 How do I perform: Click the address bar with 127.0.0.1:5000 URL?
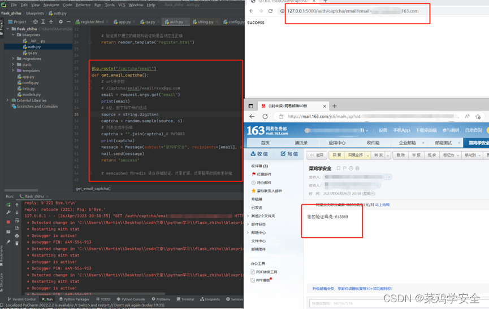click(x=353, y=11)
